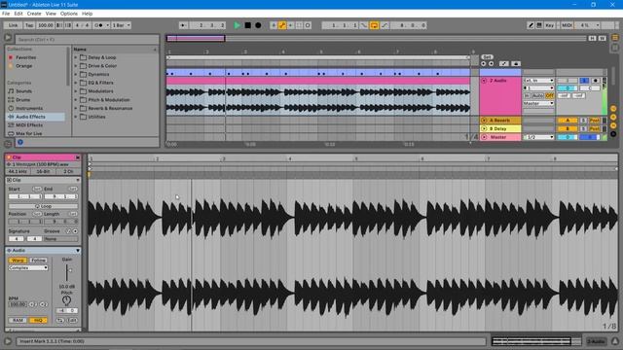Open the Help menu
The image size is (623, 350).
point(87,14)
